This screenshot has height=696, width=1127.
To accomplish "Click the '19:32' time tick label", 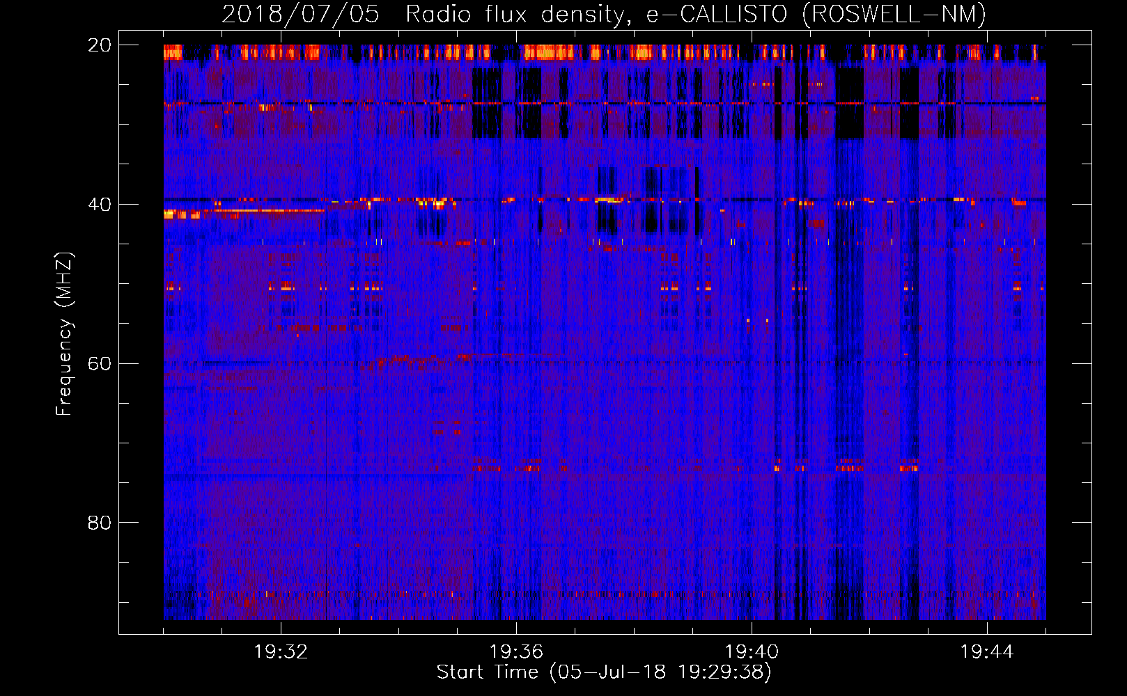I will click(281, 652).
